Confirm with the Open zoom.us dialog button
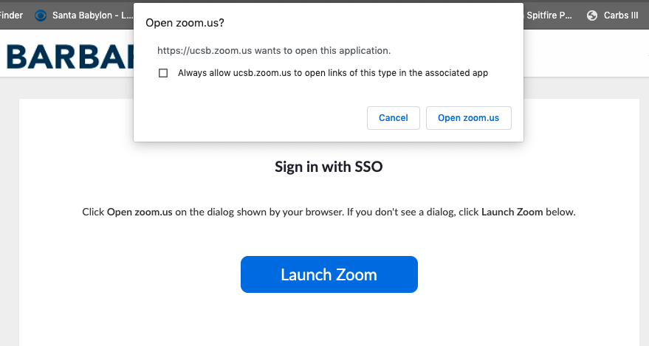The width and height of the screenshot is (649, 346). [x=469, y=118]
